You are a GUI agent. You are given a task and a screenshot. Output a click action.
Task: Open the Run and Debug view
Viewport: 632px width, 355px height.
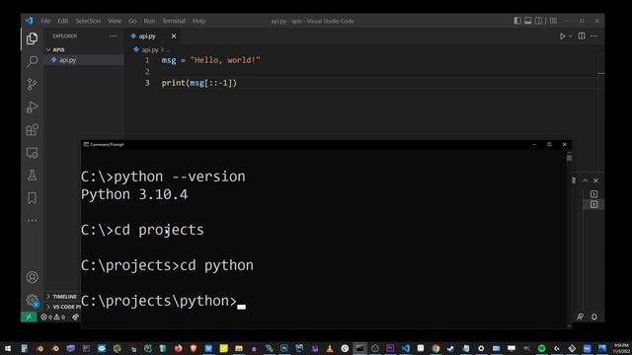click(x=32, y=107)
